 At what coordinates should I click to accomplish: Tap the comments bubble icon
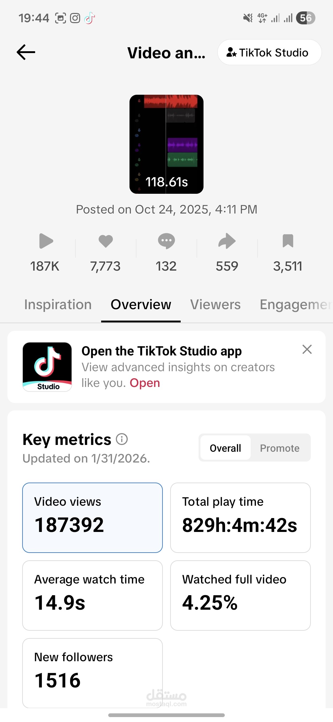tap(166, 241)
